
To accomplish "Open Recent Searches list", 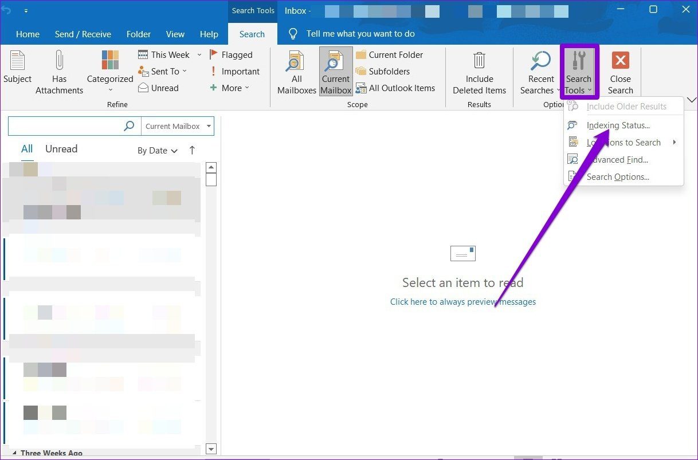I will (x=541, y=72).
